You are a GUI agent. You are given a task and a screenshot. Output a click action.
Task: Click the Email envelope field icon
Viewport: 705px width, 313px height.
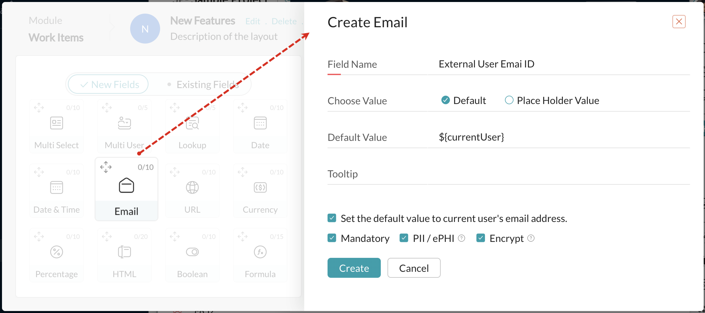pos(126,185)
